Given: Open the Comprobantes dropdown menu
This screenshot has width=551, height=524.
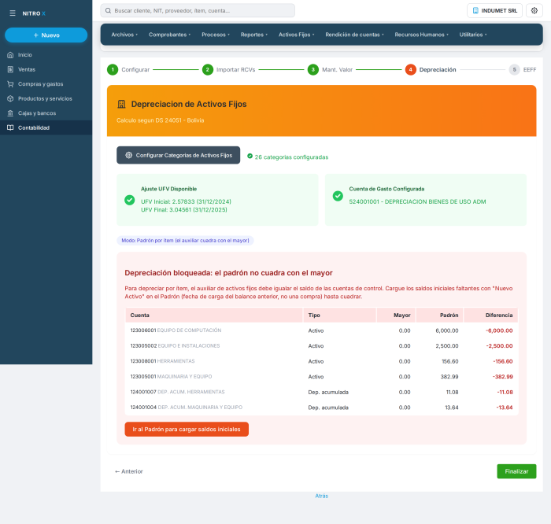Looking at the screenshot, I should [169, 35].
